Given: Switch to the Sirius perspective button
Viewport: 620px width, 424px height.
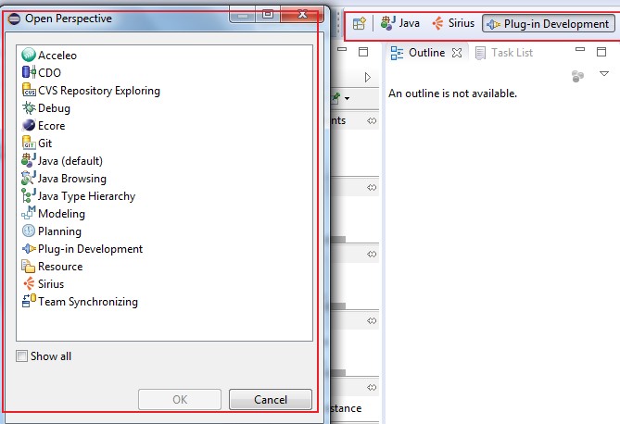Looking at the screenshot, I should [453, 23].
